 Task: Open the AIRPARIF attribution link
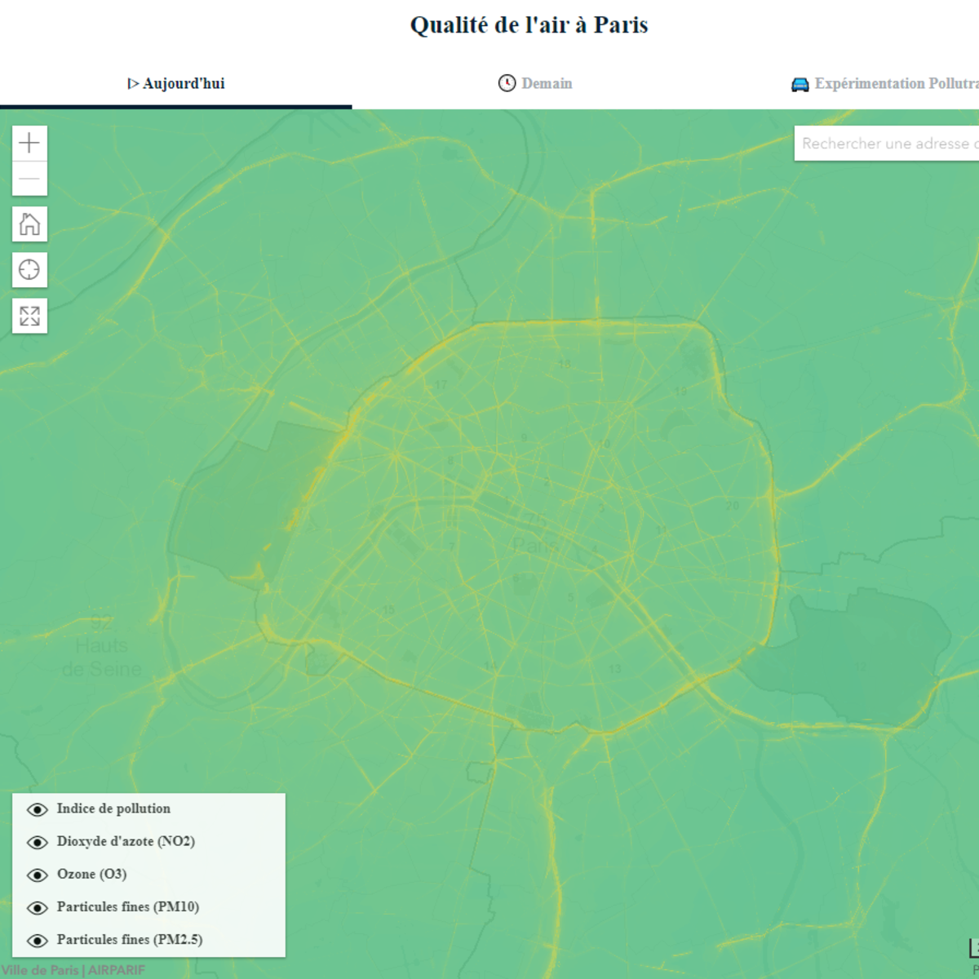tap(117, 970)
